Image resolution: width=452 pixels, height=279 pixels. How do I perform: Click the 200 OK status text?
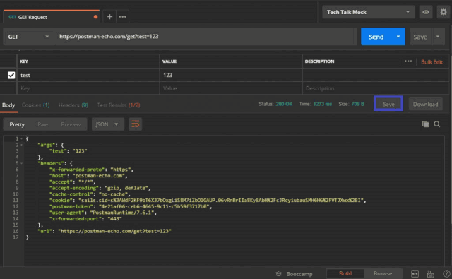click(x=284, y=104)
